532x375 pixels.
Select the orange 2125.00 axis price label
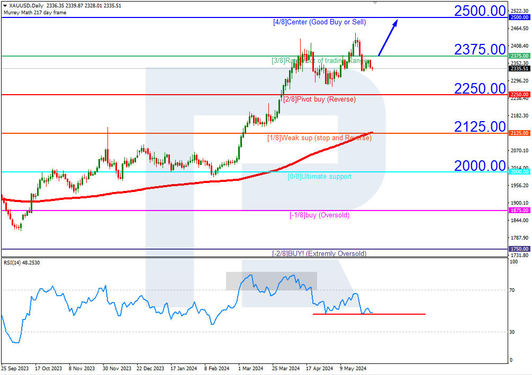519,133
